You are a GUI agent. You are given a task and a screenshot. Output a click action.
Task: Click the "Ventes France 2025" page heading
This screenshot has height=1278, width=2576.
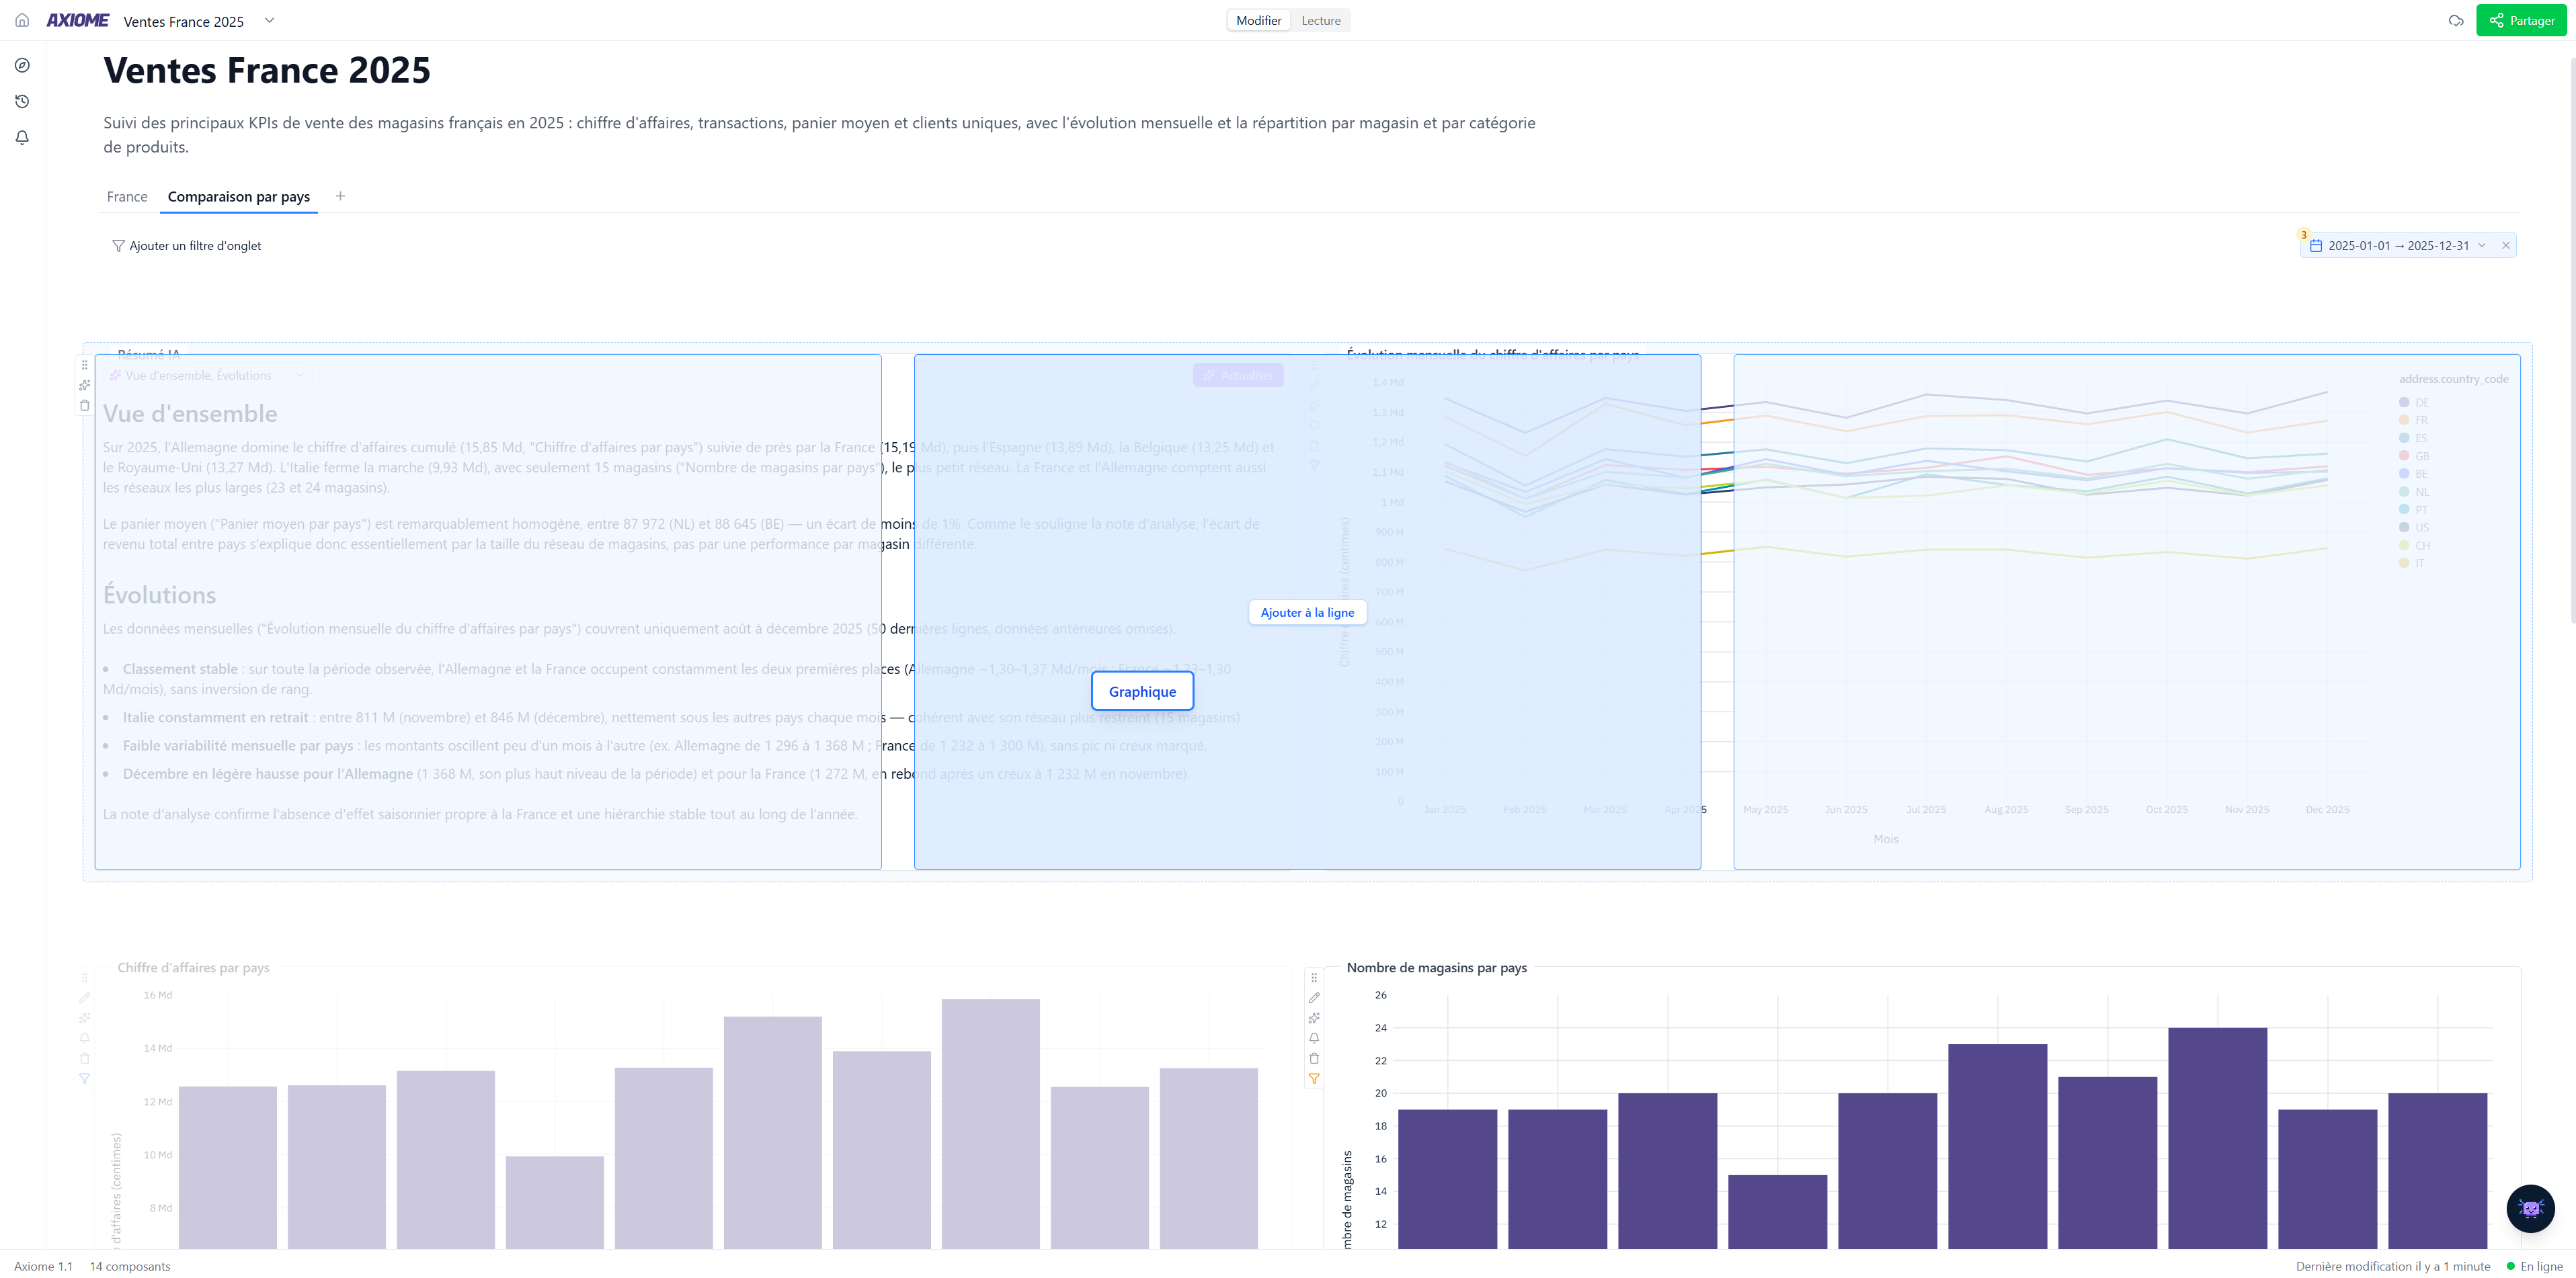coord(267,70)
